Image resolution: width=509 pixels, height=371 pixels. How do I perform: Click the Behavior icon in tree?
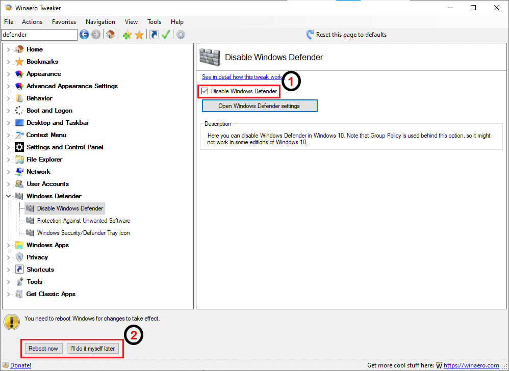[19, 98]
